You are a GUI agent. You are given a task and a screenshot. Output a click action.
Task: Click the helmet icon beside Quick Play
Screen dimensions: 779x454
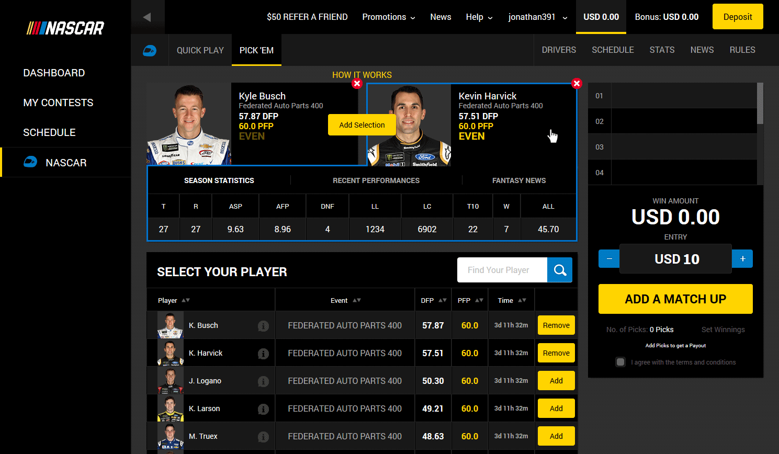click(x=150, y=51)
